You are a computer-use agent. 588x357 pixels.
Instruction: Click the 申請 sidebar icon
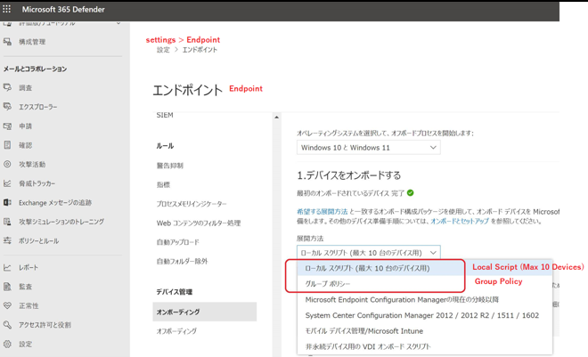click(7, 126)
